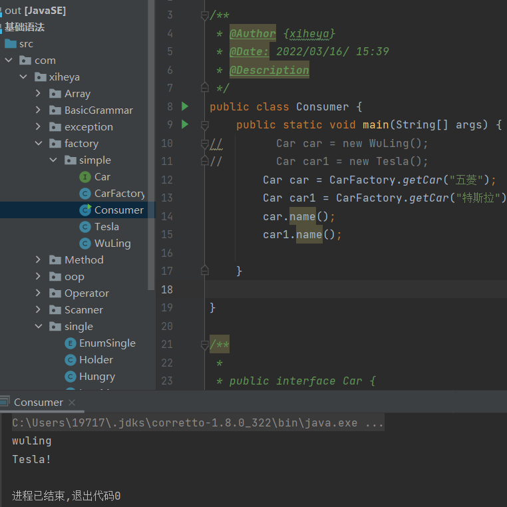Place cursor on empty line 18

tap(356, 289)
